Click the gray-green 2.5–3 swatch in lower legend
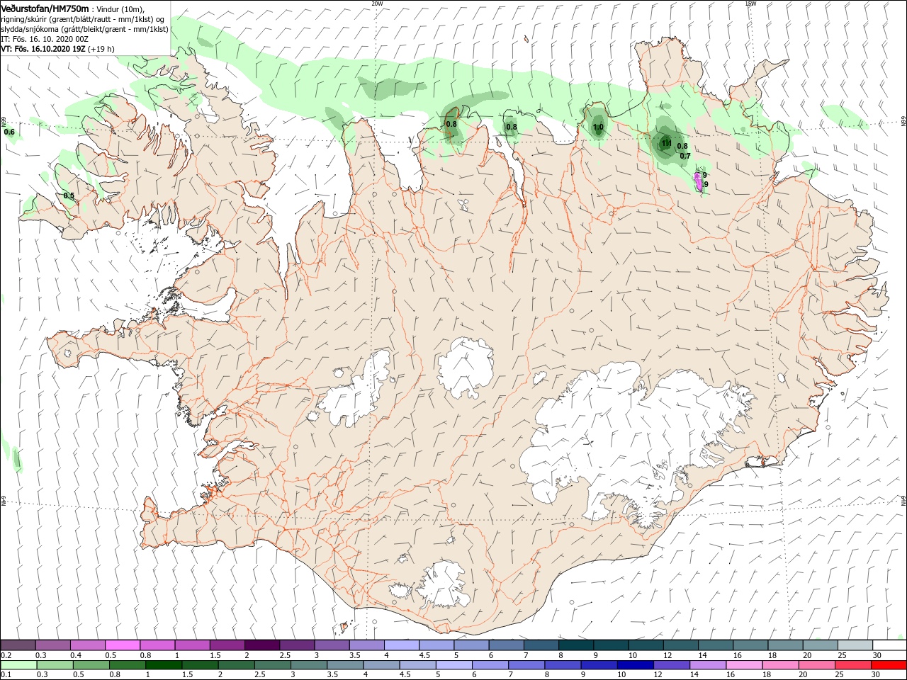The image size is (907, 680). click(x=272, y=665)
